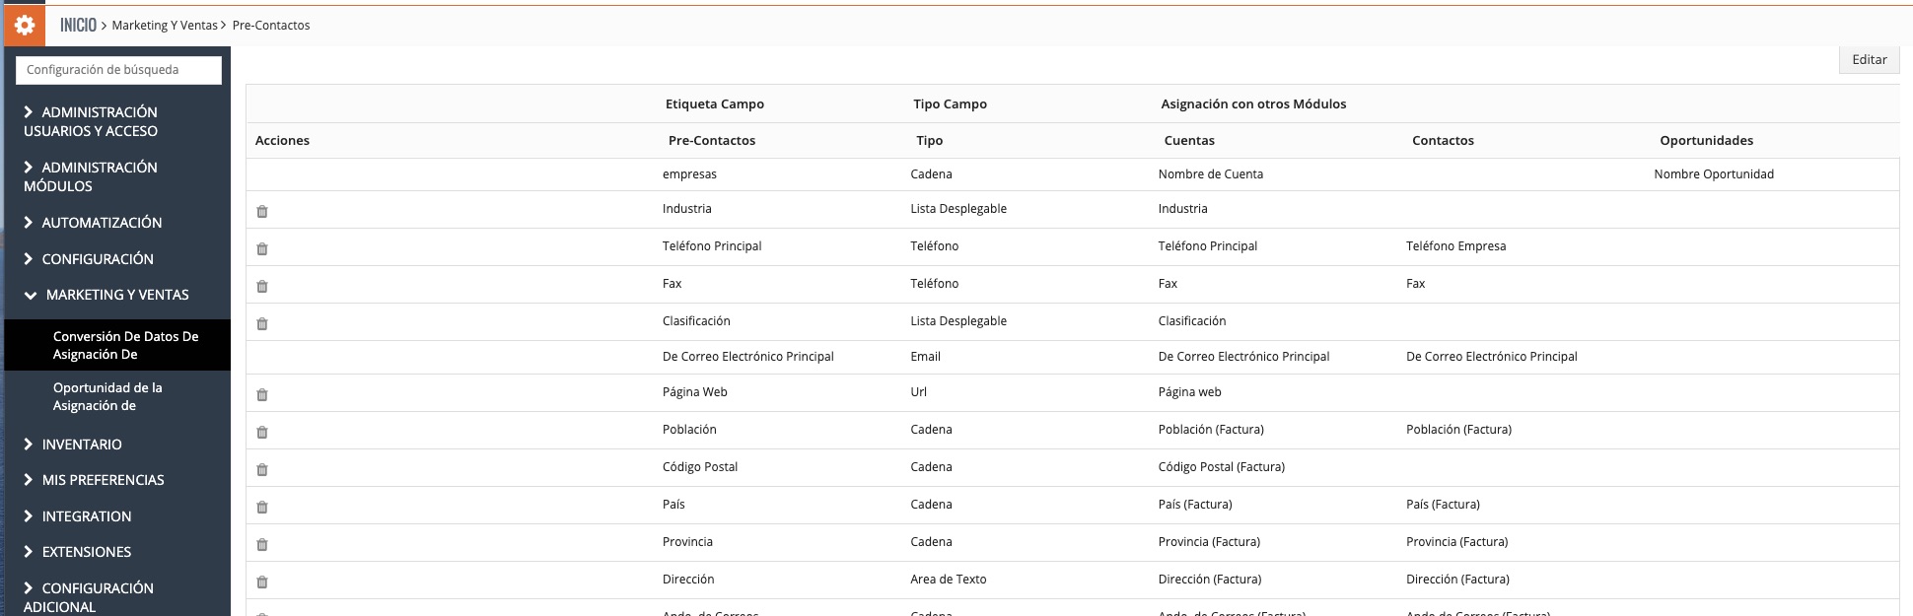Remove the País mapping row
This screenshot has height=616, width=1913.
pos(262,507)
